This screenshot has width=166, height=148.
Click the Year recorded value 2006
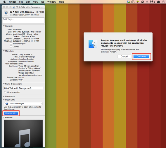[21, 64]
